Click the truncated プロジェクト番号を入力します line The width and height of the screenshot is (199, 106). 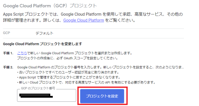click(100, 67)
